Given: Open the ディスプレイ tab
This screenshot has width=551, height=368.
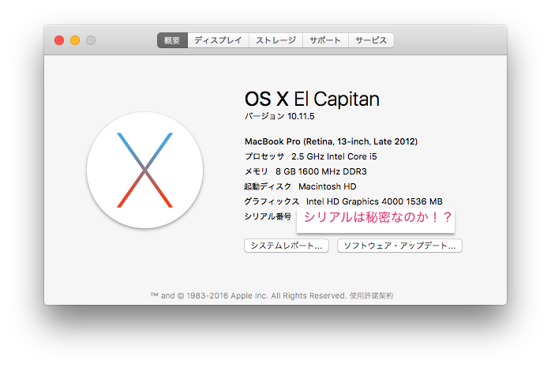Looking at the screenshot, I should [x=218, y=40].
